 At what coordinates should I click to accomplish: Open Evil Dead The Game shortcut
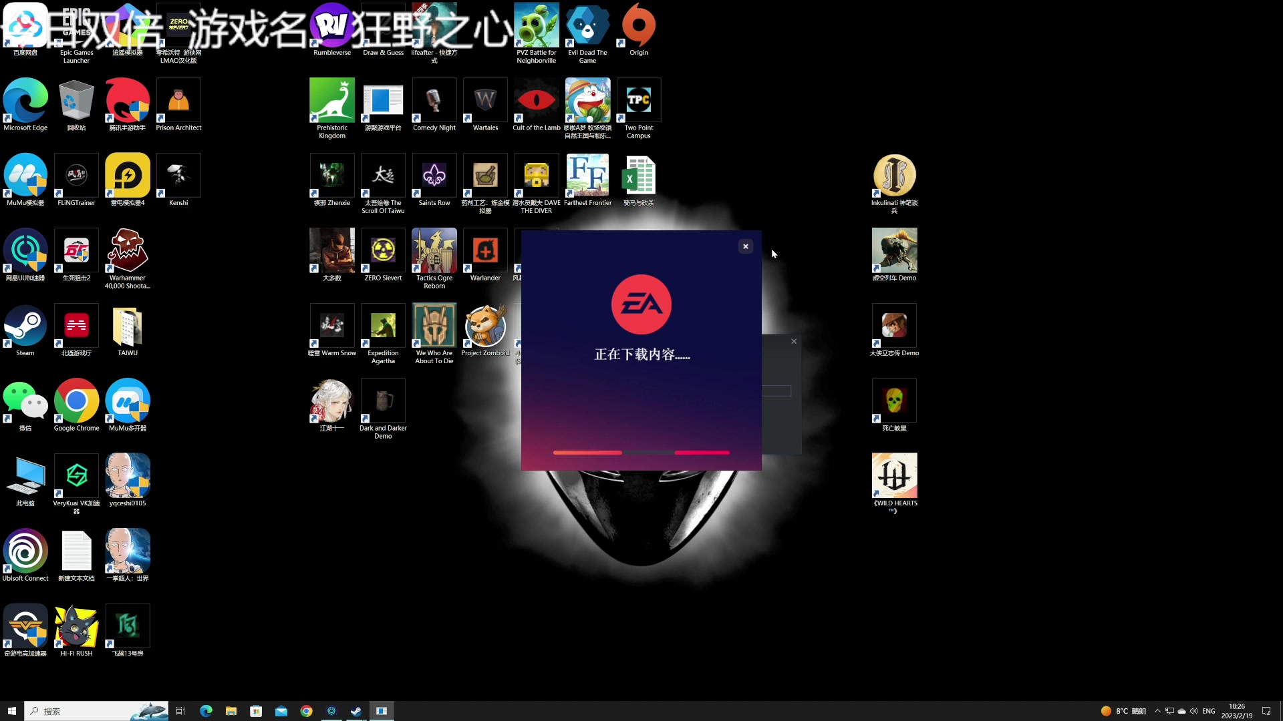click(587, 33)
